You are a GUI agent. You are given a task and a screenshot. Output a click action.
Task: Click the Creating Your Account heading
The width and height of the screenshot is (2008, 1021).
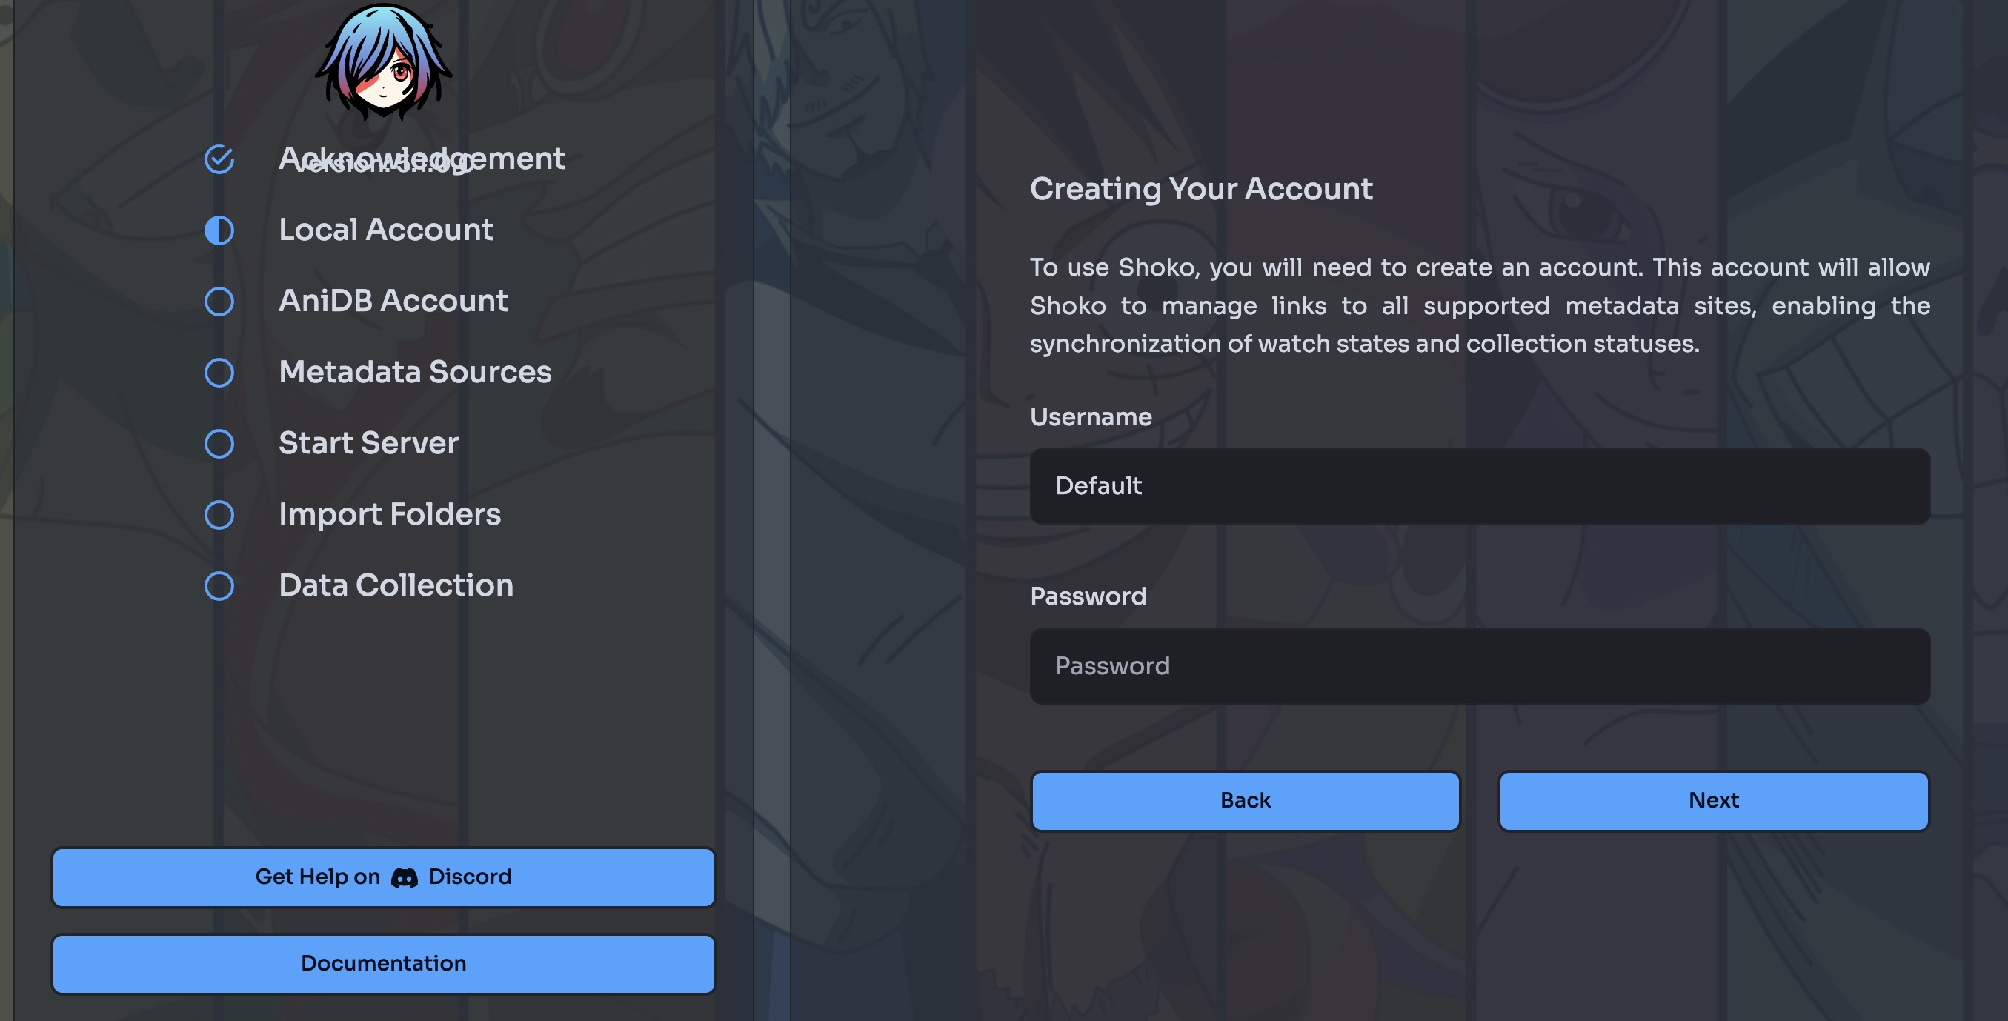(x=1200, y=189)
